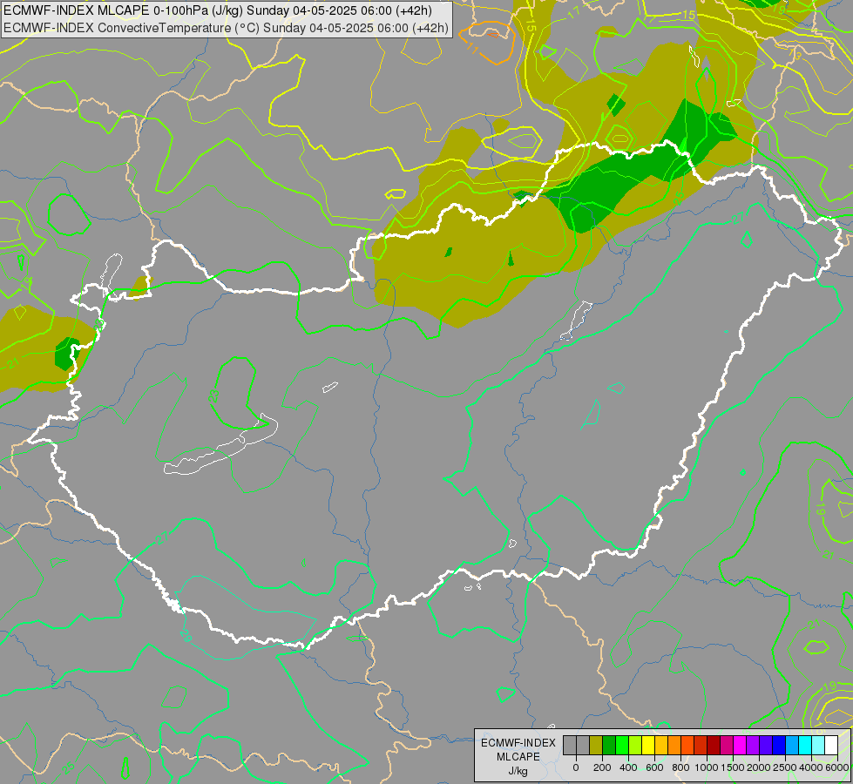
Task: Click the 600 legend tick label
Action: click(x=654, y=767)
